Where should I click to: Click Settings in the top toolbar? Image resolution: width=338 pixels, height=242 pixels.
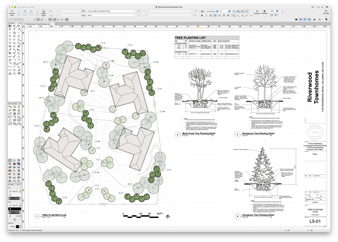[264, 13]
